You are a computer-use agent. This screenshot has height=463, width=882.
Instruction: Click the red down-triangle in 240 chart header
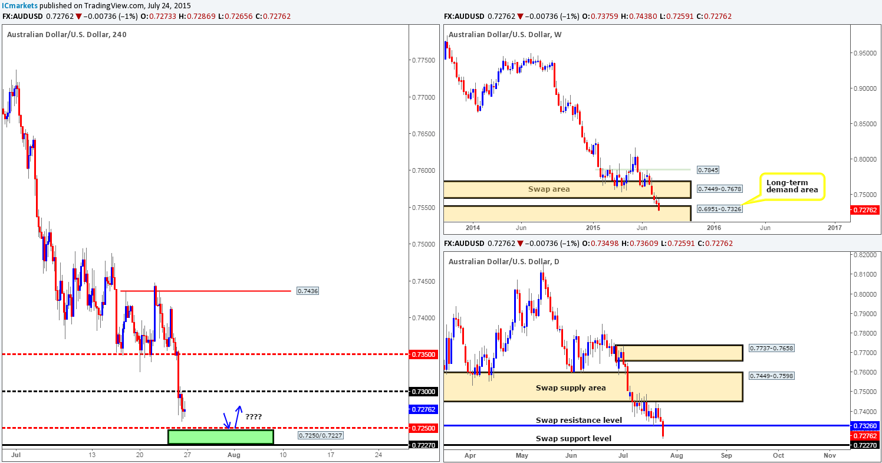pos(78,17)
